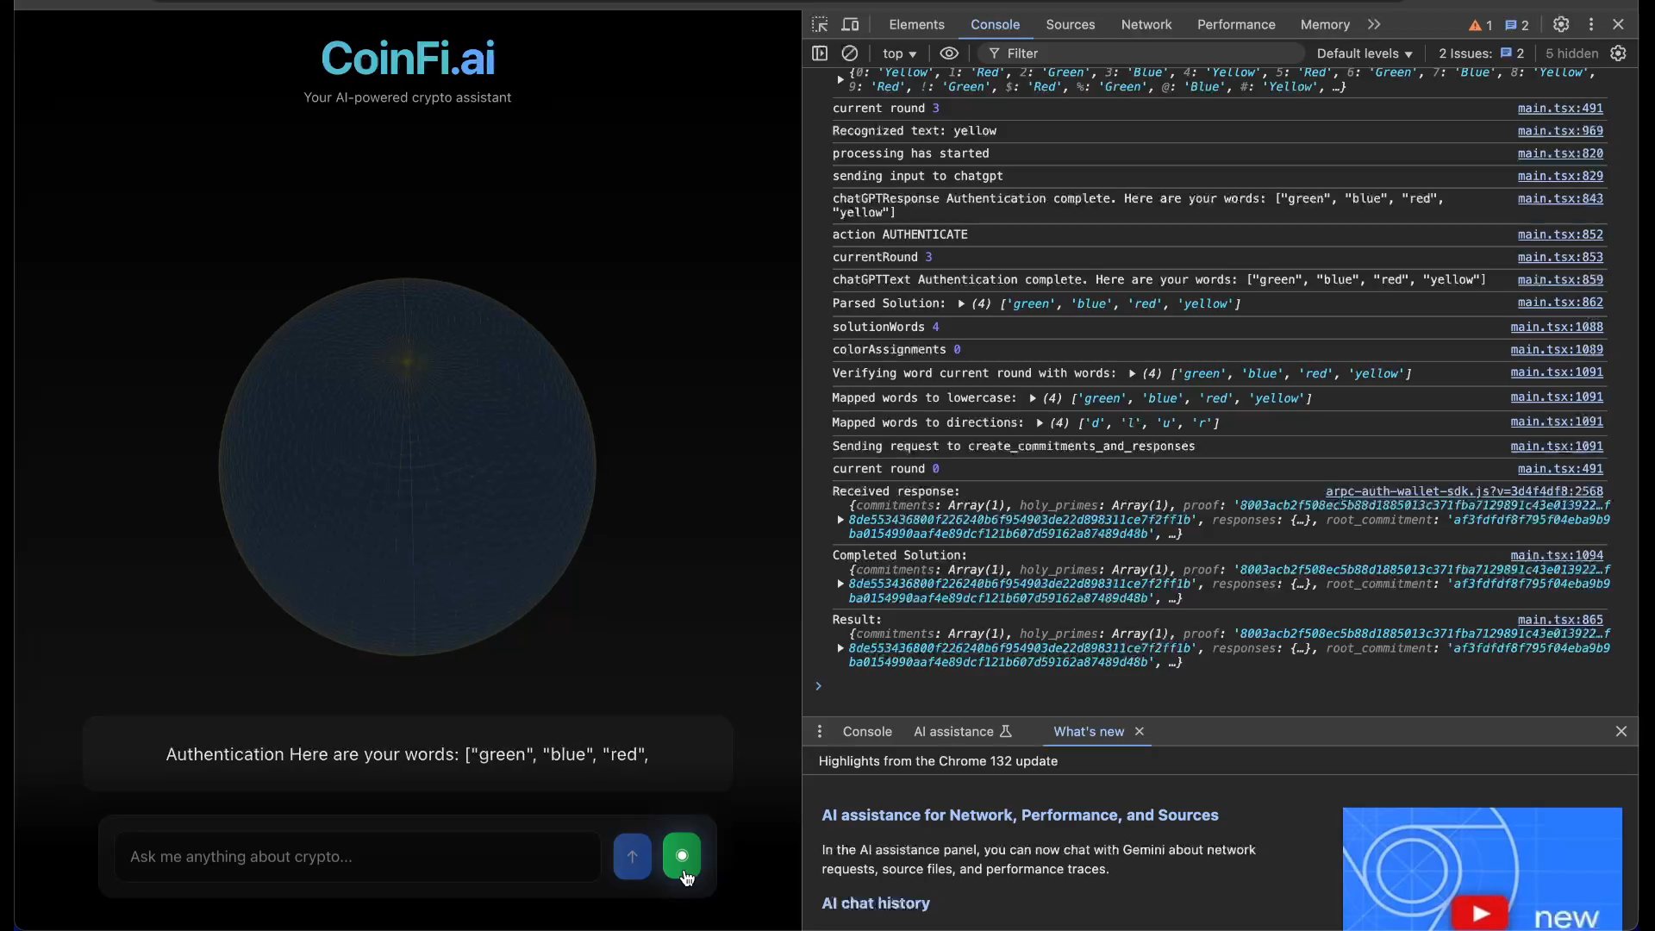Click the CoinFi.ai logo title
Screen dimensions: 1655x931
coord(408,59)
